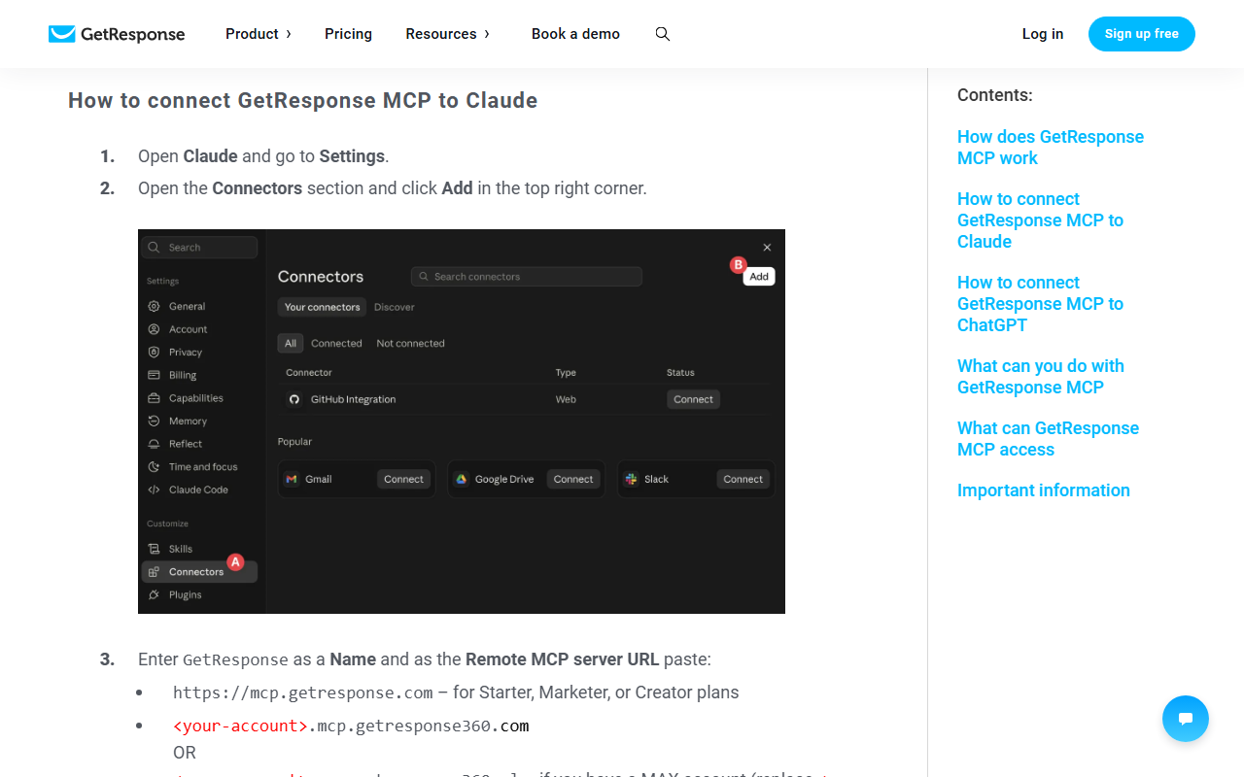Viewport: 1244px width, 777px height.
Task: Click the main article heading about connecting to Claude
Action: tap(303, 101)
